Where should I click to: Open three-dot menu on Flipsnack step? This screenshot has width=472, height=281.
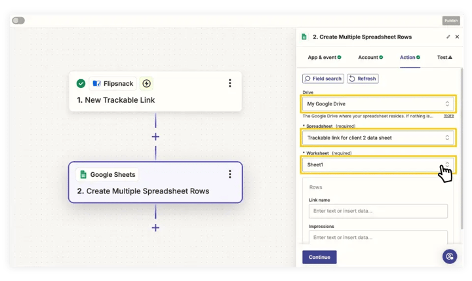click(230, 83)
